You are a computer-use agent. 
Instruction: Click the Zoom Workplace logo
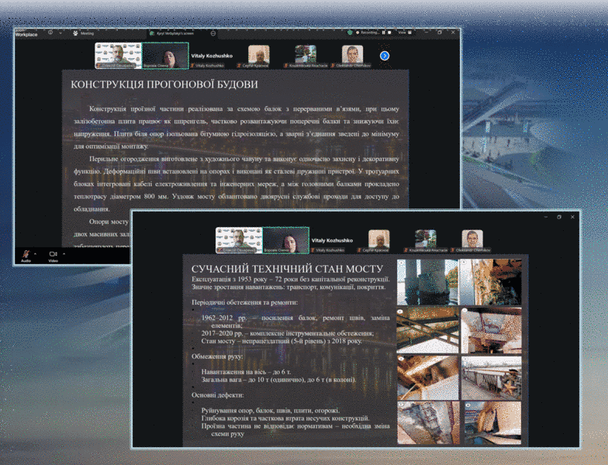(26, 33)
